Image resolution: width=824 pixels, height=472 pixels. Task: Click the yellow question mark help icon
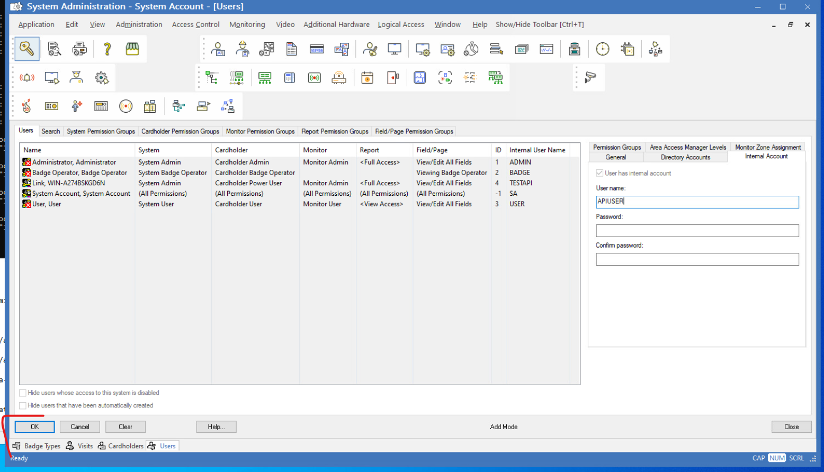107,49
